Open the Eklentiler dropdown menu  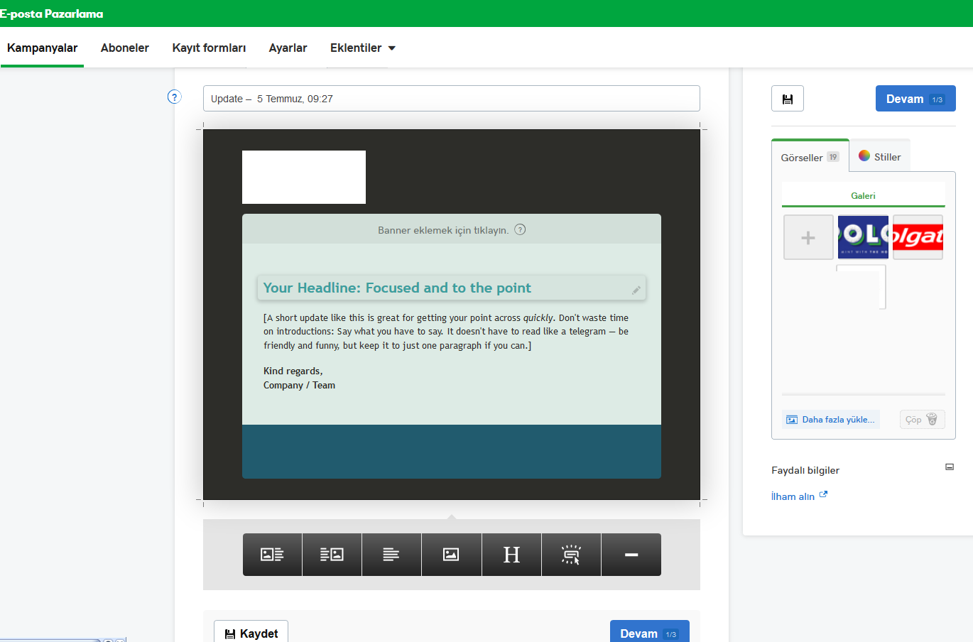click(362, 48)
